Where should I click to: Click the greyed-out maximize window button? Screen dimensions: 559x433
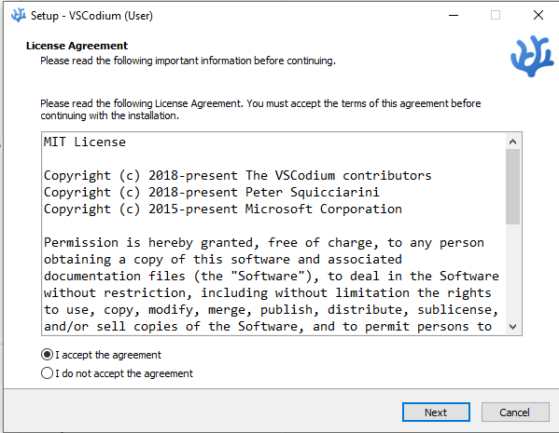tap(496, 15)
